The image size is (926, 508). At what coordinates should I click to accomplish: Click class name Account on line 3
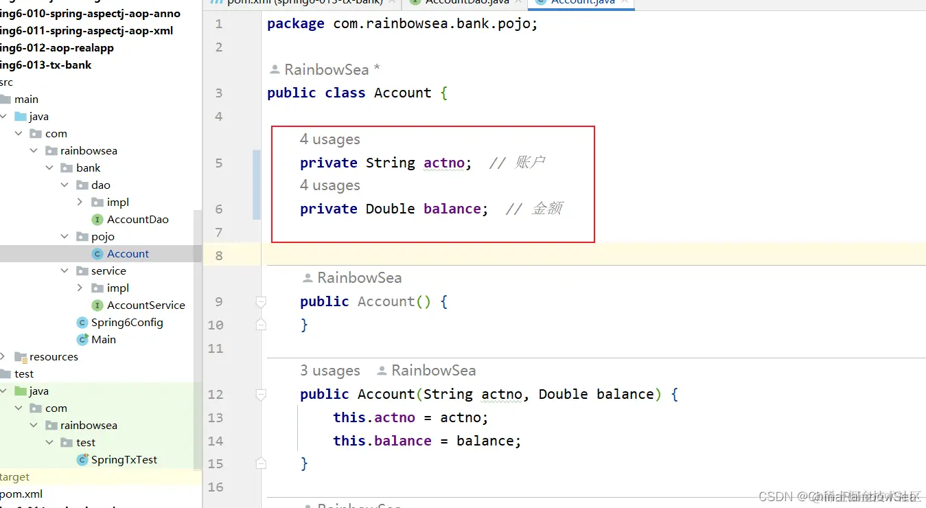tap(403, 93)
